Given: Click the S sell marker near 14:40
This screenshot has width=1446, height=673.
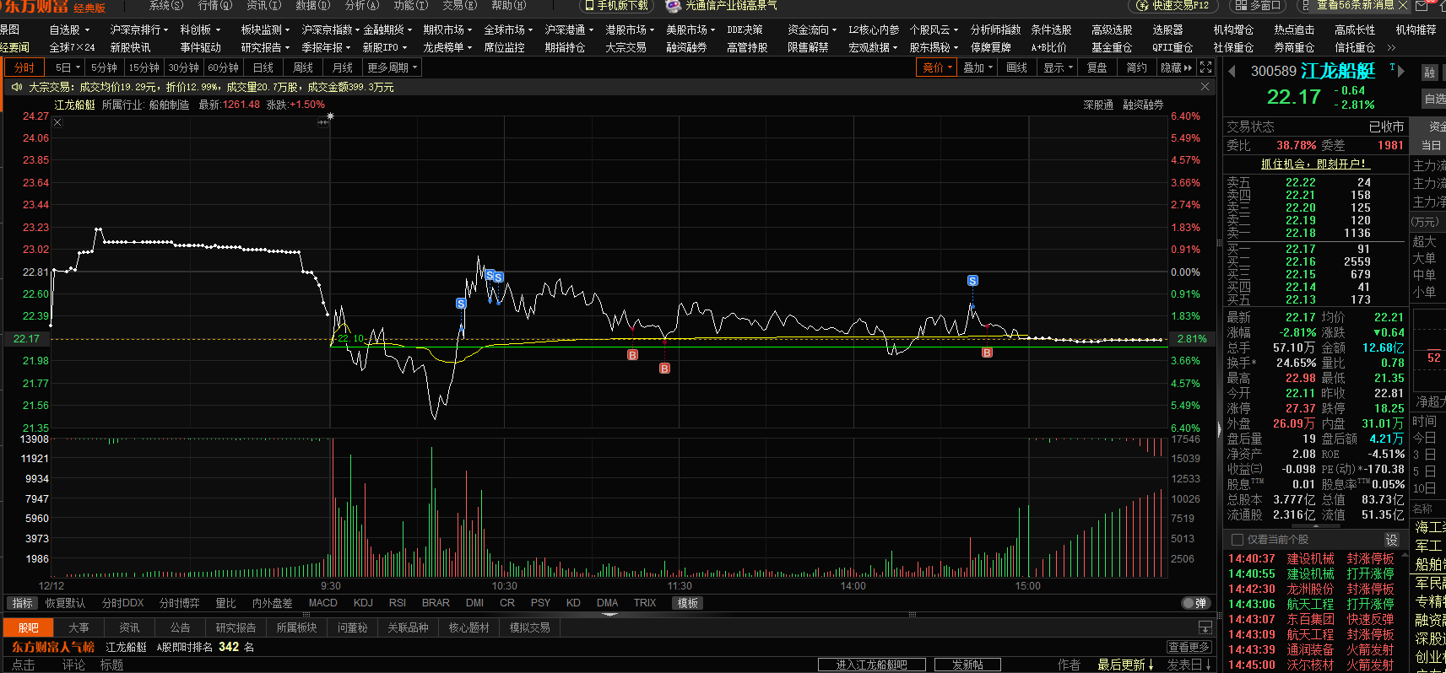Looking at the screenshot, I should click(x=972, y=281).
